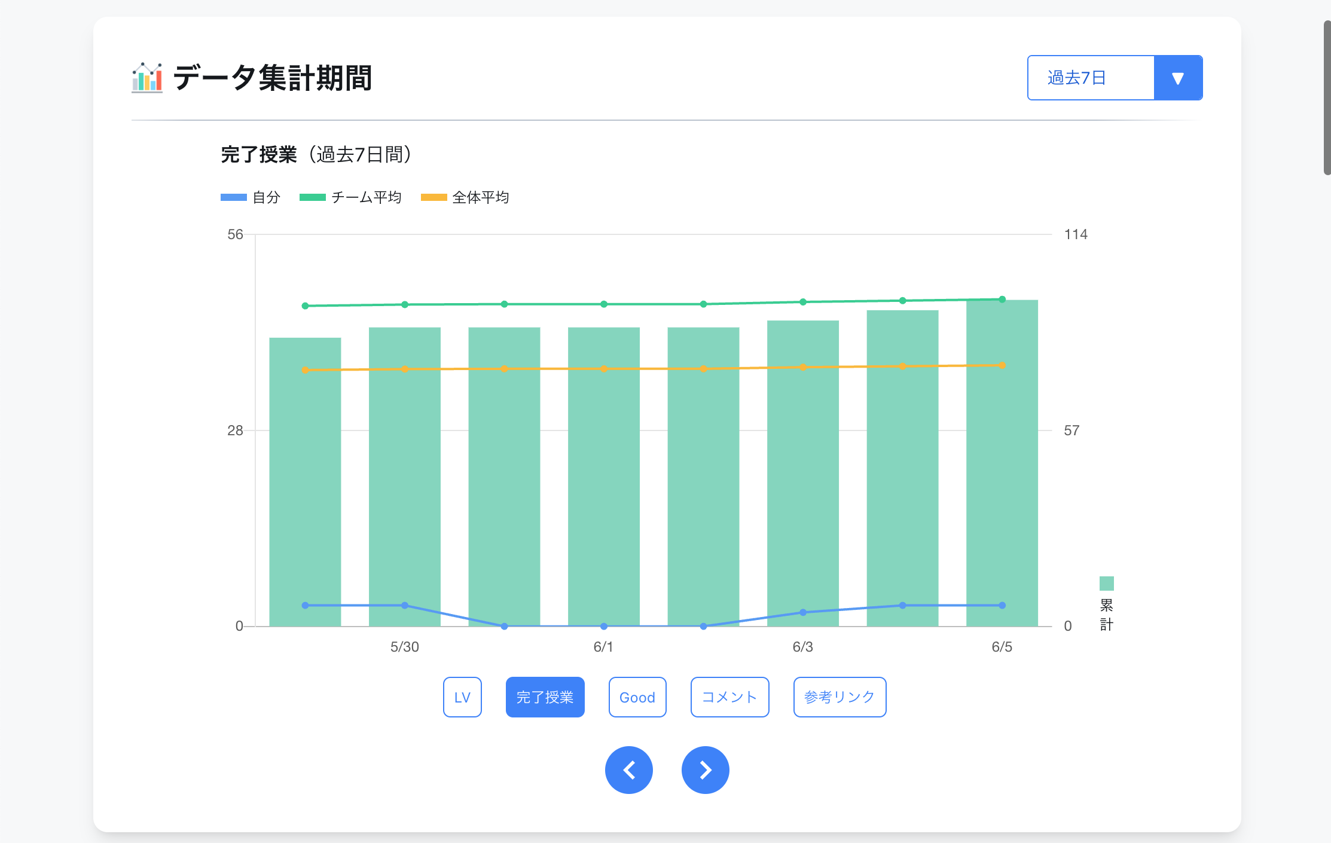Click the チーム平均 point at 6/1

click(x=604, y=304)
